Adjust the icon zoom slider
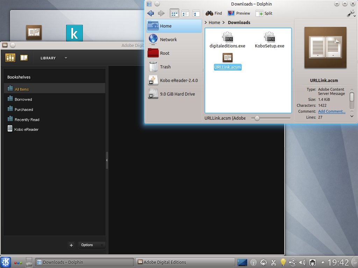The image size is (358, 268). pyautogui.click(x=257, y=118)
